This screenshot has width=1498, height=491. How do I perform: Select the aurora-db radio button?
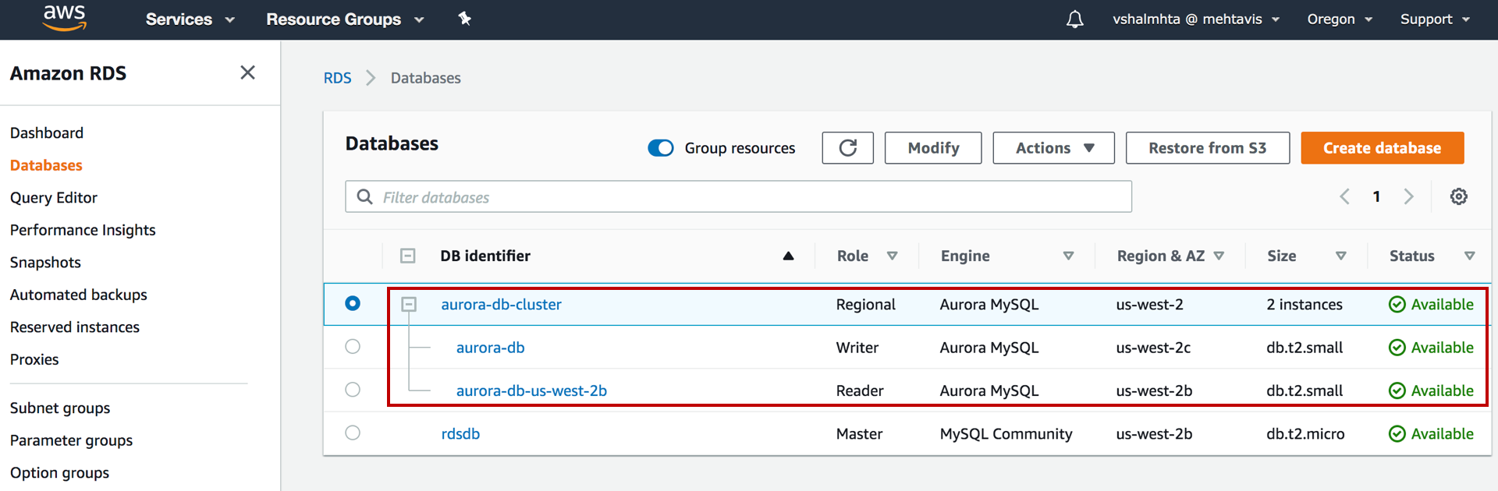pos(353,346)
